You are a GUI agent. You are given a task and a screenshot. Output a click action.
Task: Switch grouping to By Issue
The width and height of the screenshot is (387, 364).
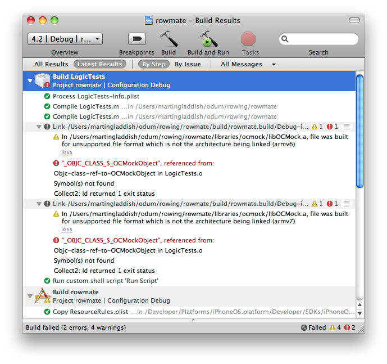click(x=188, y=64)
